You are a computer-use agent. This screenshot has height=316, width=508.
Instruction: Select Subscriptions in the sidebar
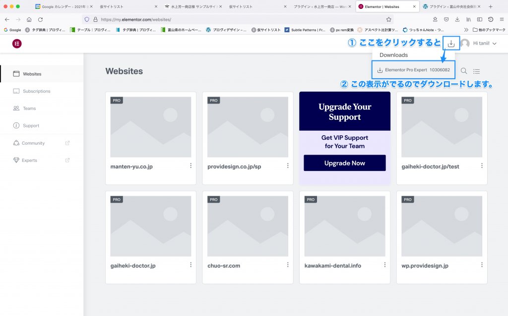(x=36, y=91)
